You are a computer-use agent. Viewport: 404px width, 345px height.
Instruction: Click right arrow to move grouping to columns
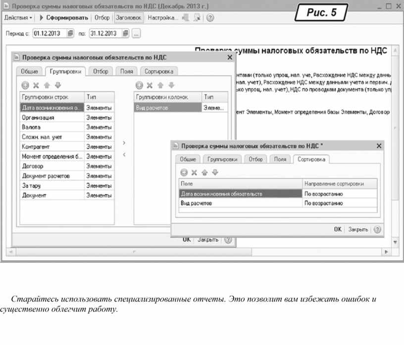coord(124,143)
